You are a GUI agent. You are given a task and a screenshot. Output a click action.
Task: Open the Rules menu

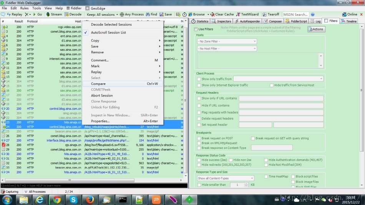(x=24, y=8)
